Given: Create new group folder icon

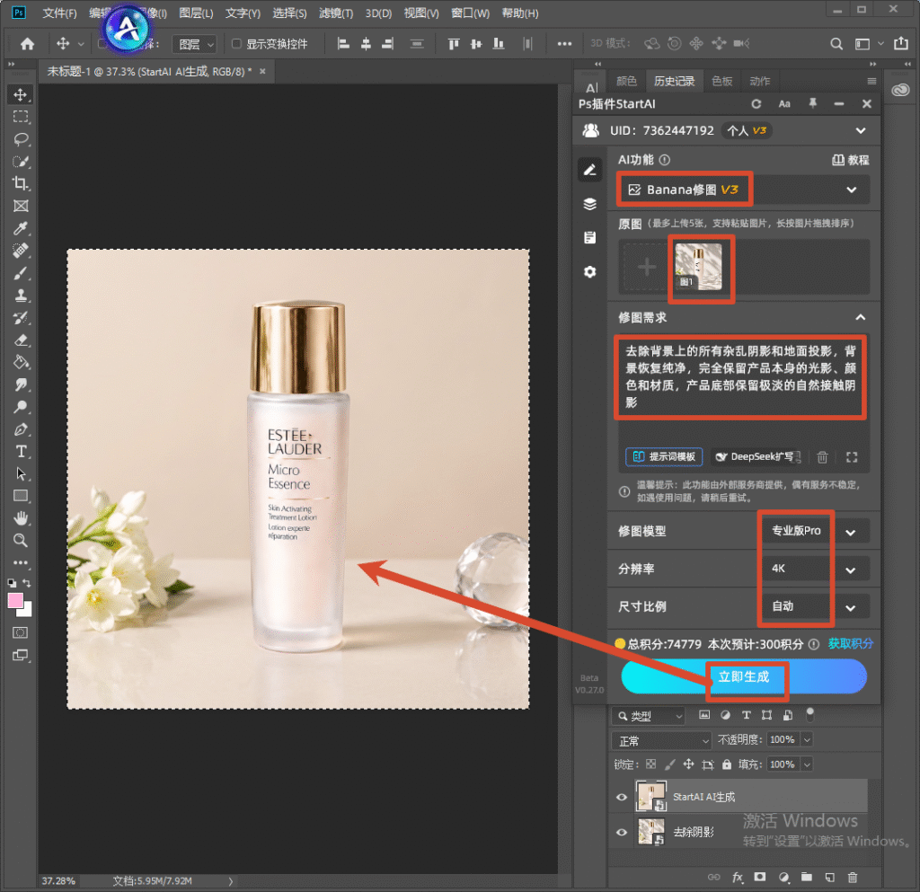Looking at the screenshot, I should pos(807,878).
